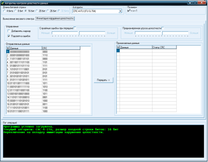This screenshot has height=162, width=208.
Task: Select the data cell of row 10
Action: [x=26, y=83]
